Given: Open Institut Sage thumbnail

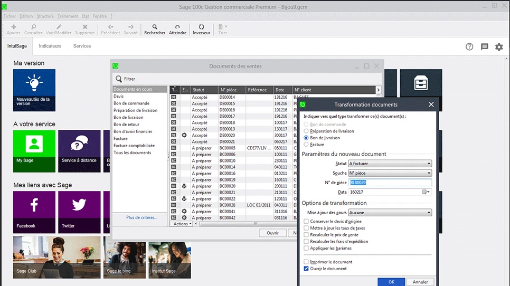Looking at the screenshot, I should pyautogui.click(x=170, y=260).
